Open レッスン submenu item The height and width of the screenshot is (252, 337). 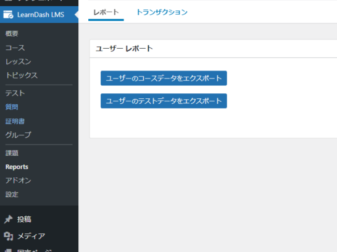(x=19, y=62)
